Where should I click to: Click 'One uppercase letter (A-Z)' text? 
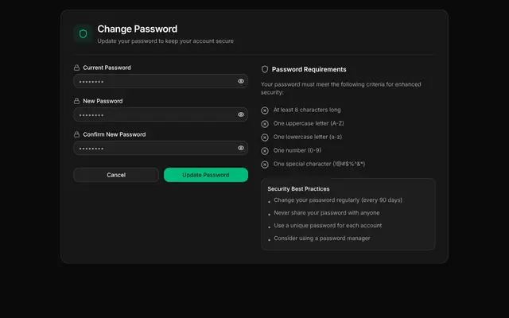(309, 123)
